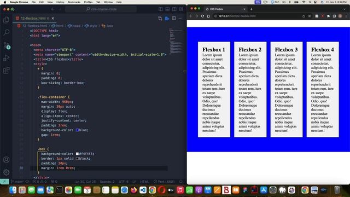Toggle the secondary side bar layout icon
This screenshot has width=350, height=197.
174,9
